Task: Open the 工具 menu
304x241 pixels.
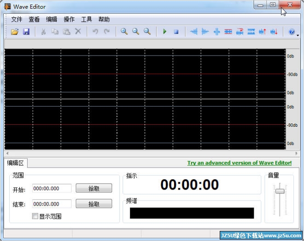Action: pos(87,19)
